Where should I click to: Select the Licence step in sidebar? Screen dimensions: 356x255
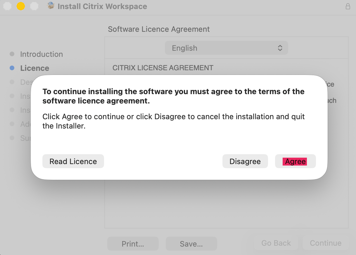[x=34, y=68]
